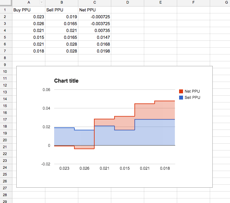Select column B header

[62, 2]
